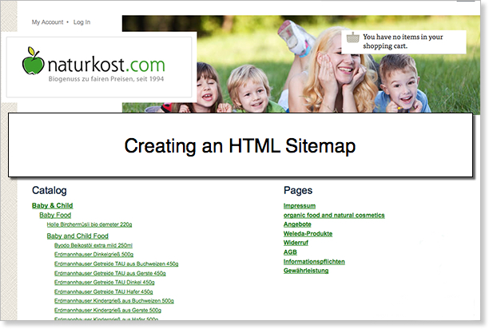This screenshot has height=329, width=489.
Task: Open the Angebote page link
Action: tap(297, 224)
